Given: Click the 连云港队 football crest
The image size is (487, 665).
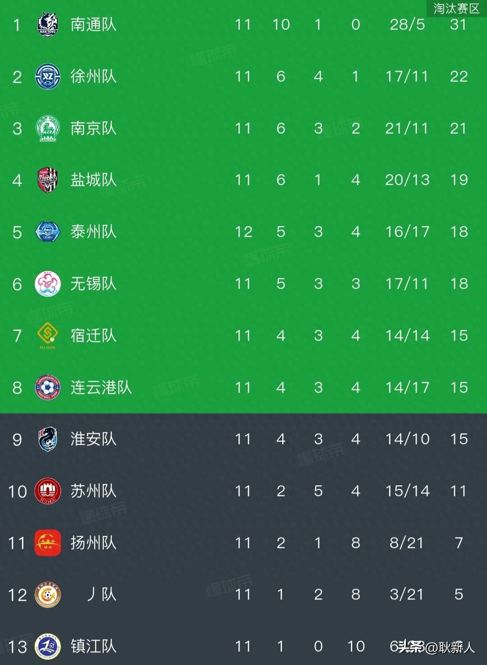Looking at the screenshot, I should [x=47, y=387].
